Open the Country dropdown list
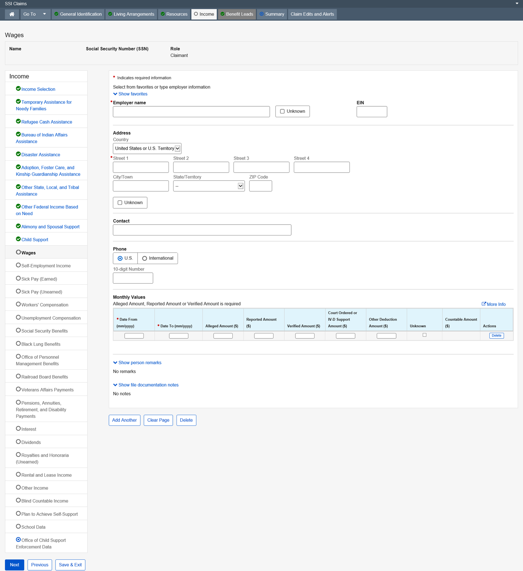The width and height of the screenshot is (523, 571). [147, 148]
